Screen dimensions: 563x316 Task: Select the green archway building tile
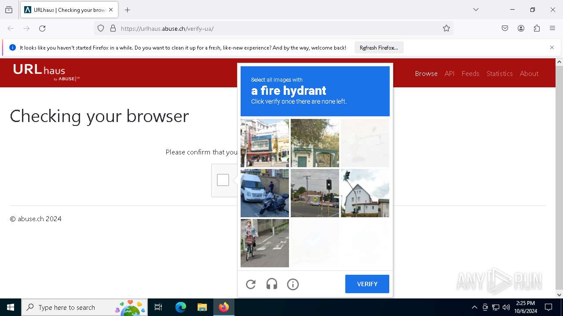pyautogui.click(x=315, y=143)
